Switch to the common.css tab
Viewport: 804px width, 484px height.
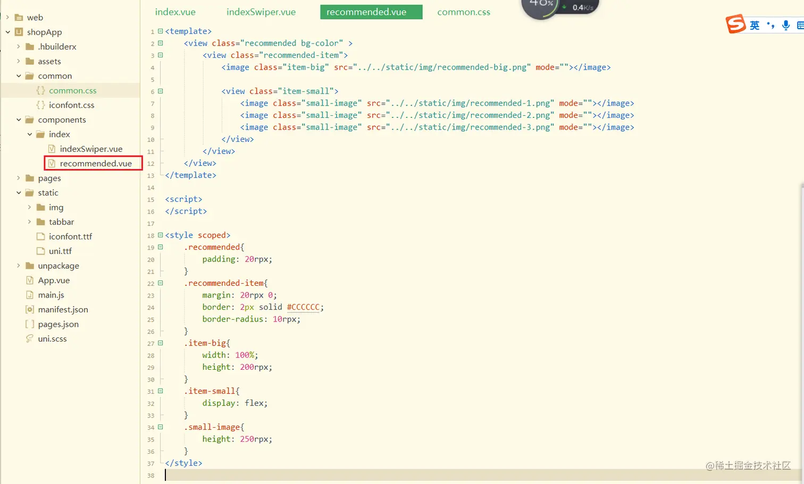pos(464,12)
